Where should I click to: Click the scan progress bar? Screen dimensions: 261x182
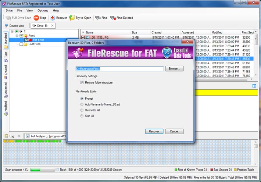(x=43, y=170)
